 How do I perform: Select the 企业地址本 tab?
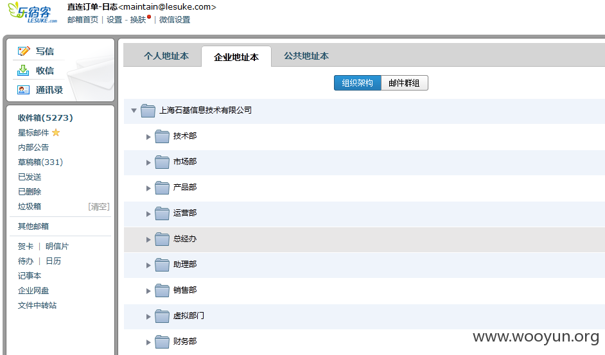coord(236,57)
